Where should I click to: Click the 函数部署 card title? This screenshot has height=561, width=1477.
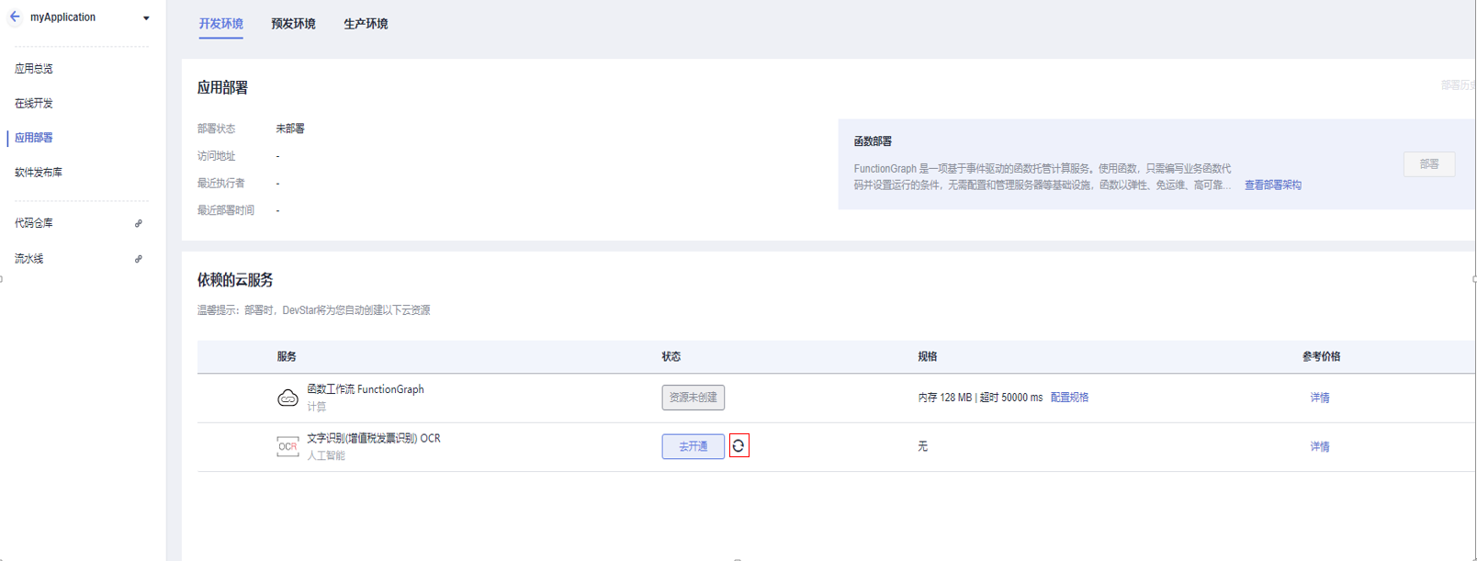coord(873,141)
